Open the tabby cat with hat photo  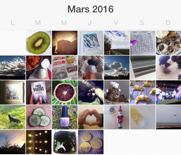[x=117, y=92]
